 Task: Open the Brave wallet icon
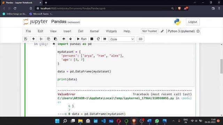[x=213, y=8]
